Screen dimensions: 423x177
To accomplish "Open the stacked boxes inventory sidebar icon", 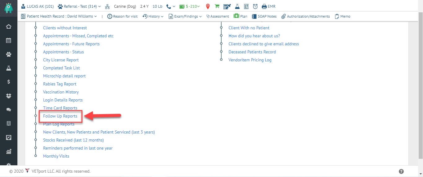I will point(9,96).
